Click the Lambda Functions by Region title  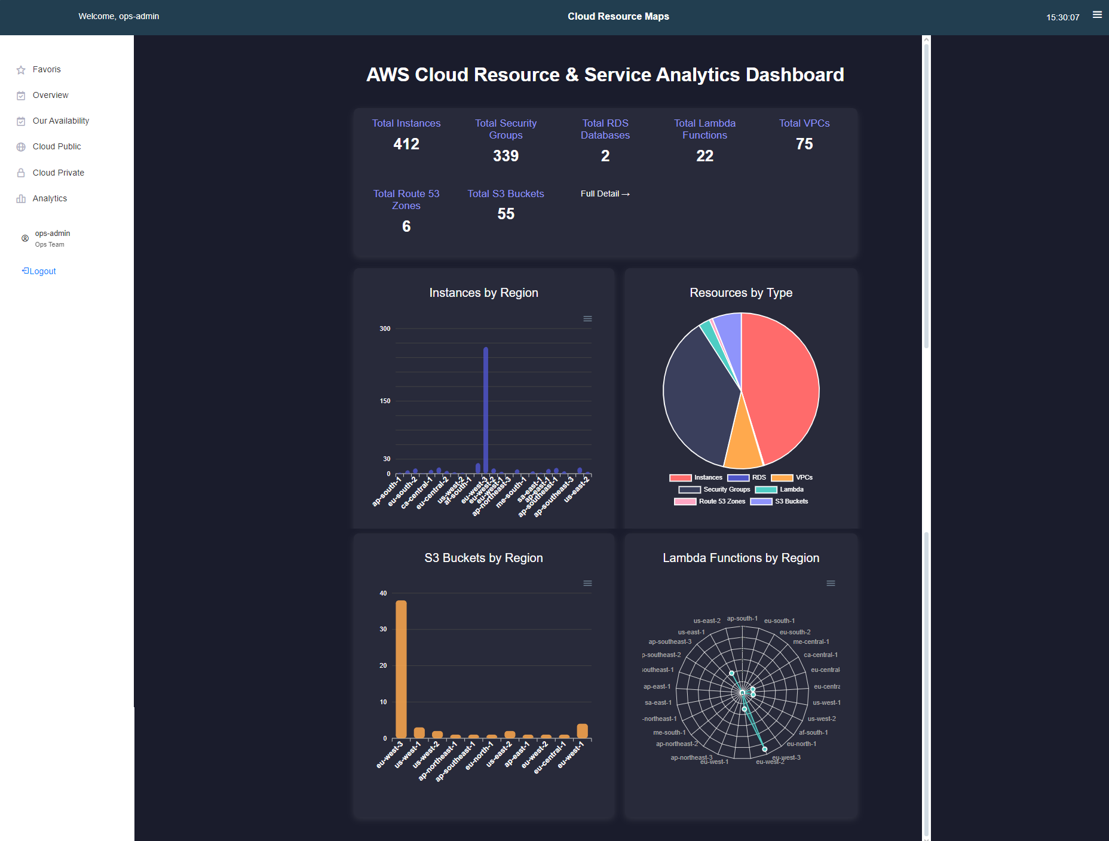741,558
